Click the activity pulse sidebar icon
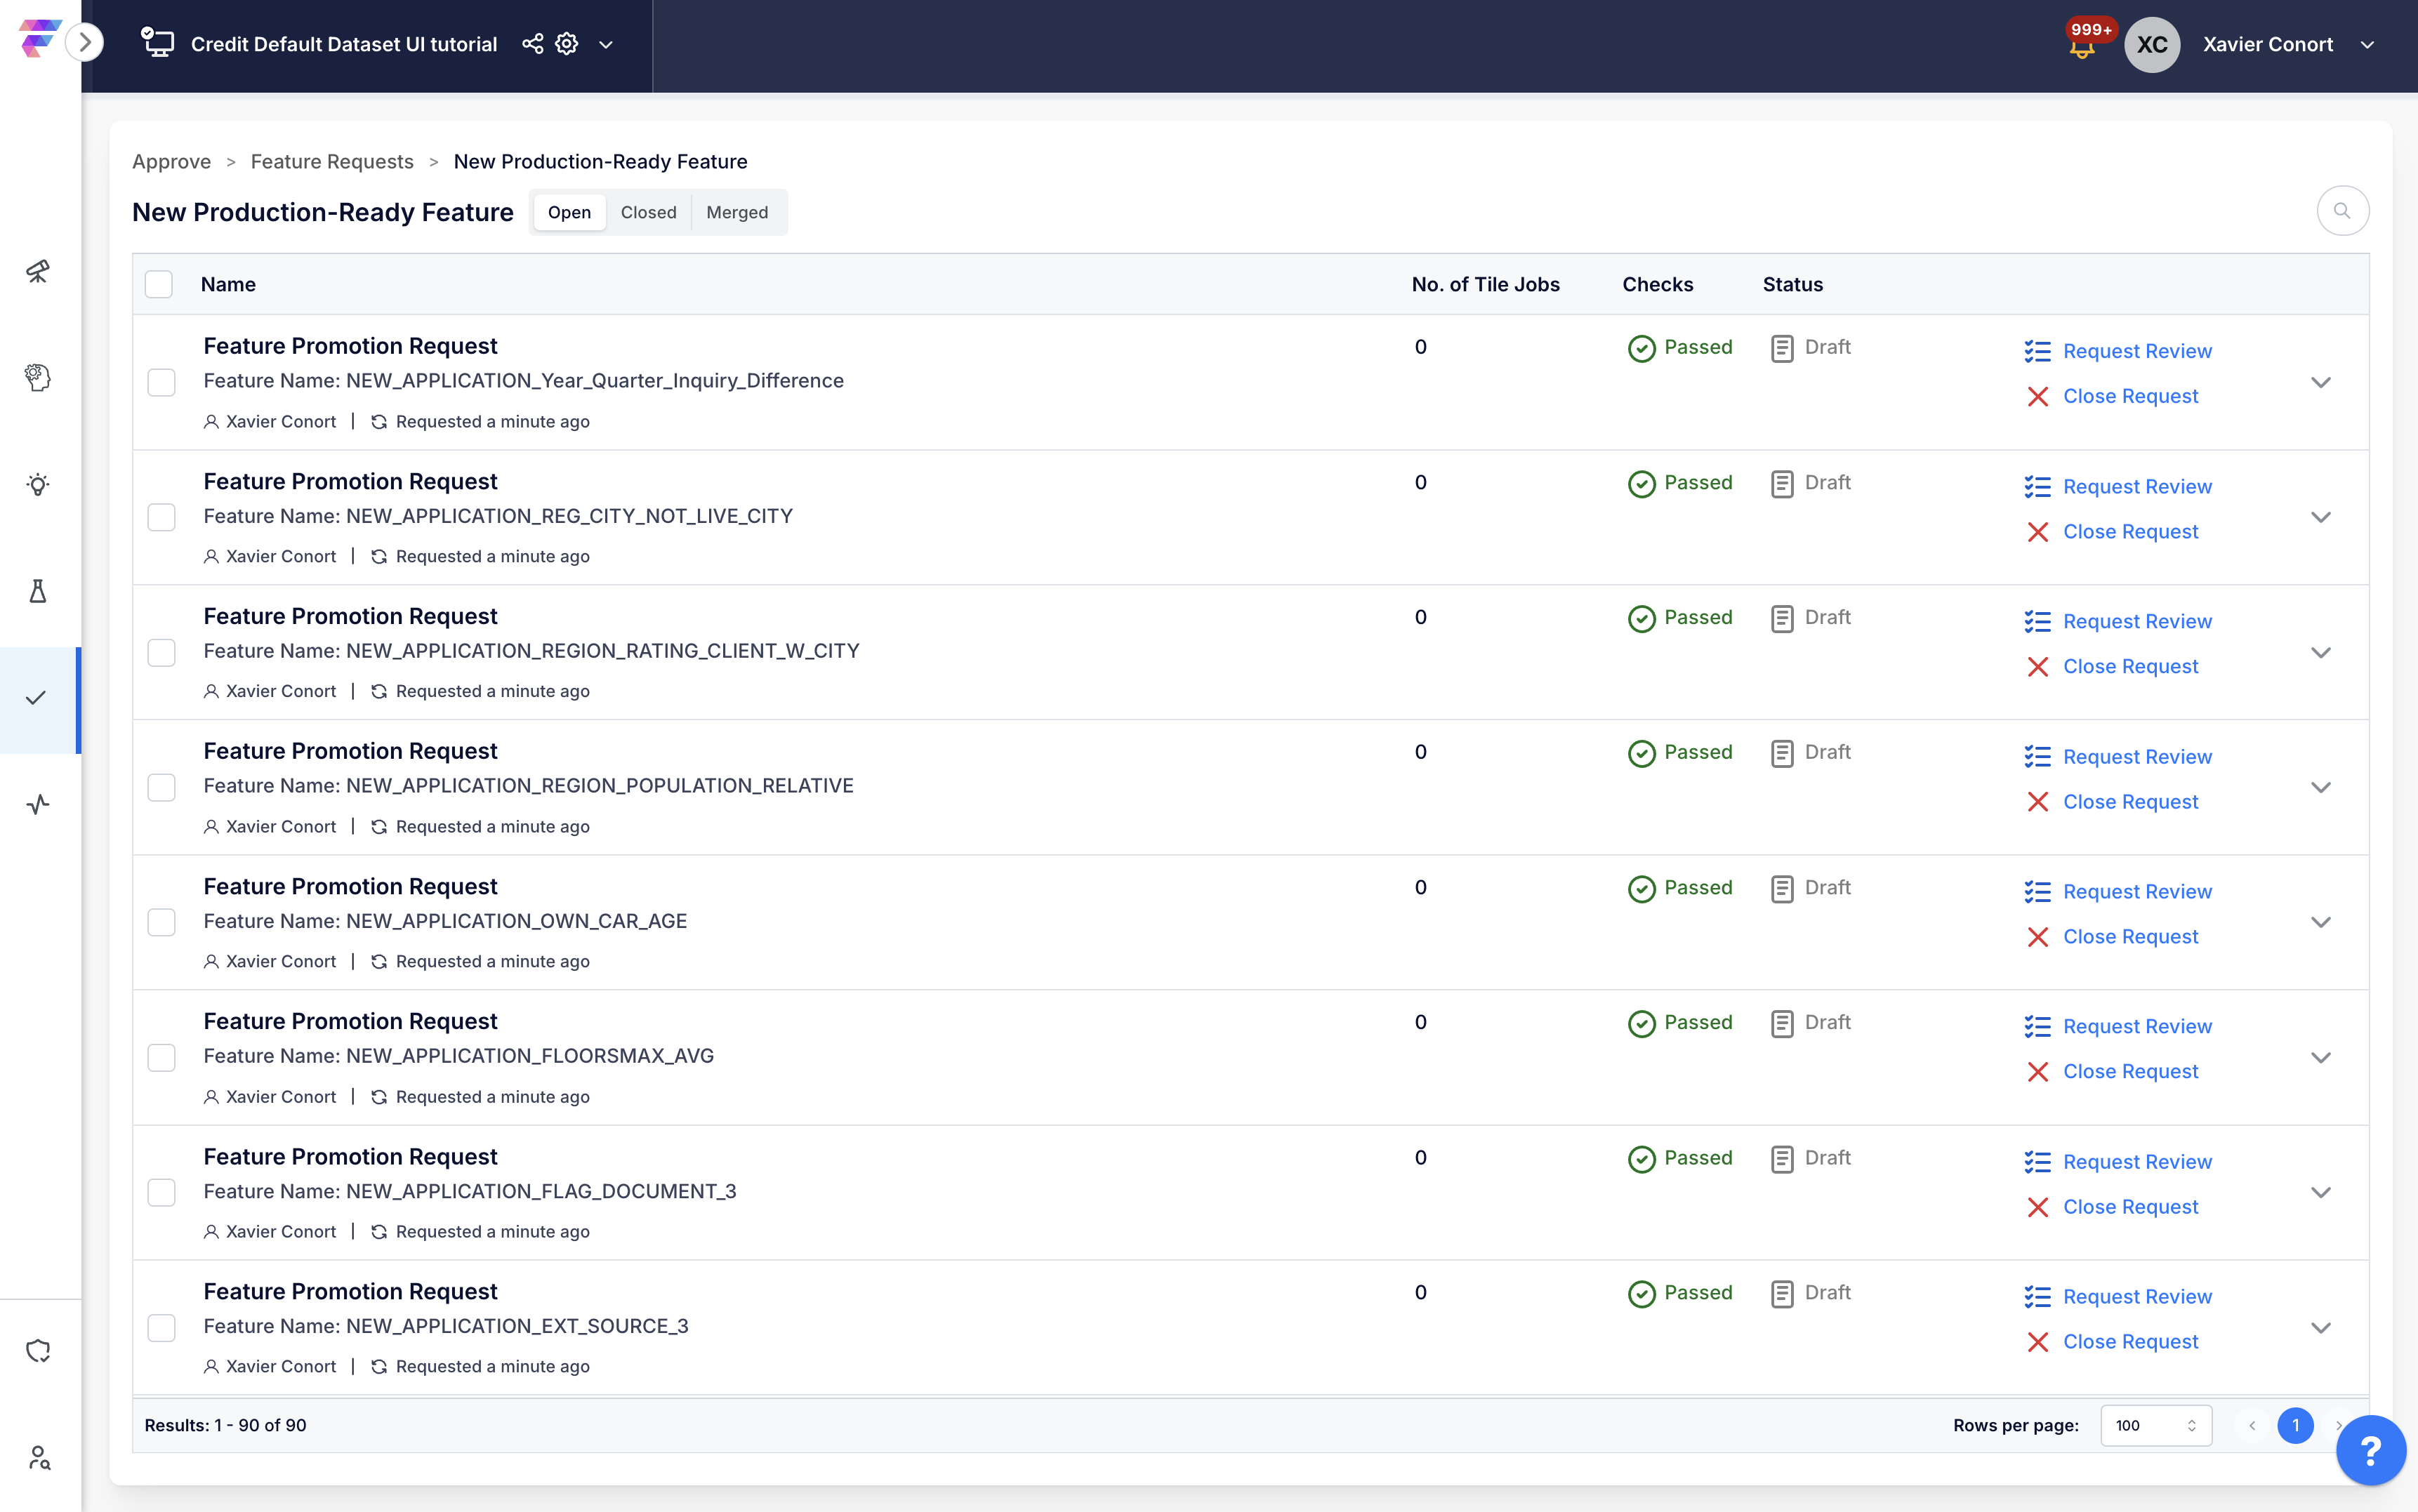Image resolution: width=2418 pixels, height=1512 pixels. [38, 804]
